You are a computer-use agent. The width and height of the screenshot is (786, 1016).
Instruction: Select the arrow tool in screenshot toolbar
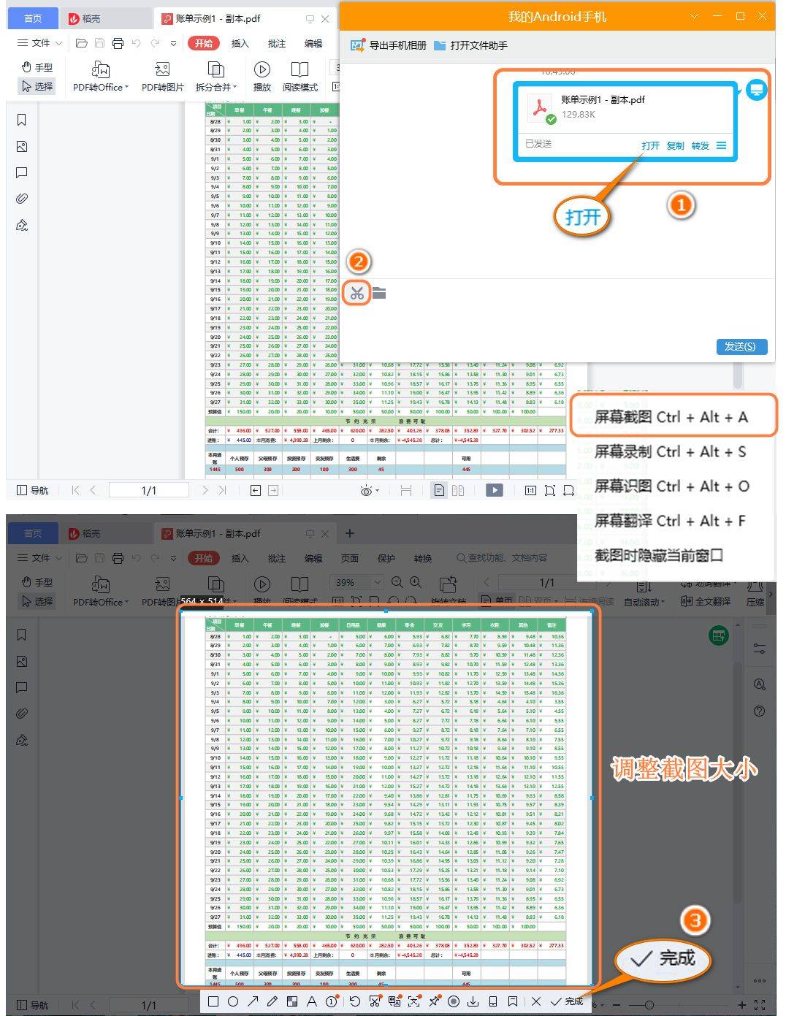pos(253,1001)
